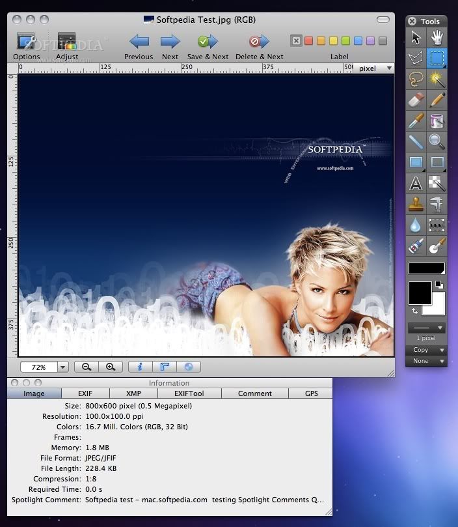Image resolution: width=458 pixels, height=527 pixels.
Task: Select the glue bottle tool
Action: [x=416, y=246]
